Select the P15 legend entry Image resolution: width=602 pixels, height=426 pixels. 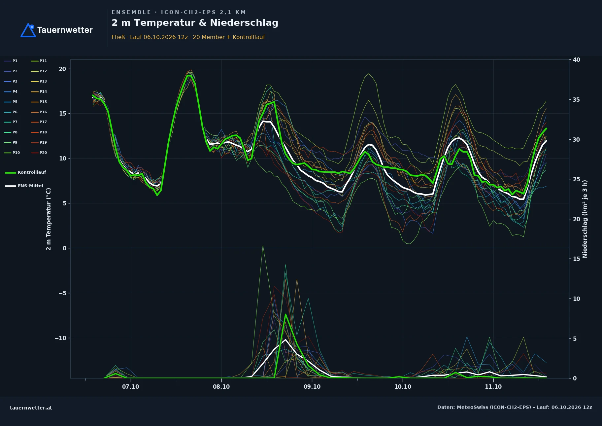click(x=39, y=102)
